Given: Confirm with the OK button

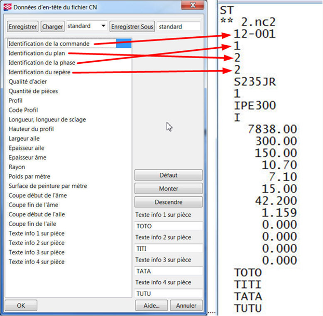Looking at the screenshot, I should click(21, 305).
